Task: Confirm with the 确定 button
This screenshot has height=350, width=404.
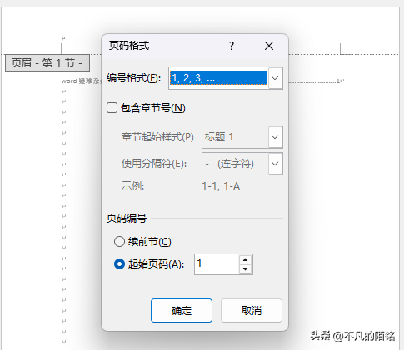Action: pyautogui.click(x=182, y=310)
